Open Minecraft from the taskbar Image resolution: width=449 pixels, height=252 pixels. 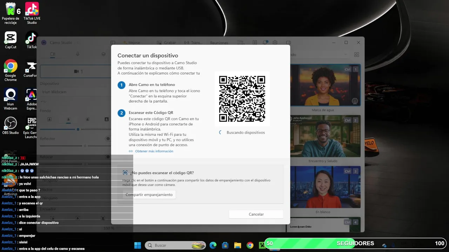[262, 245]
